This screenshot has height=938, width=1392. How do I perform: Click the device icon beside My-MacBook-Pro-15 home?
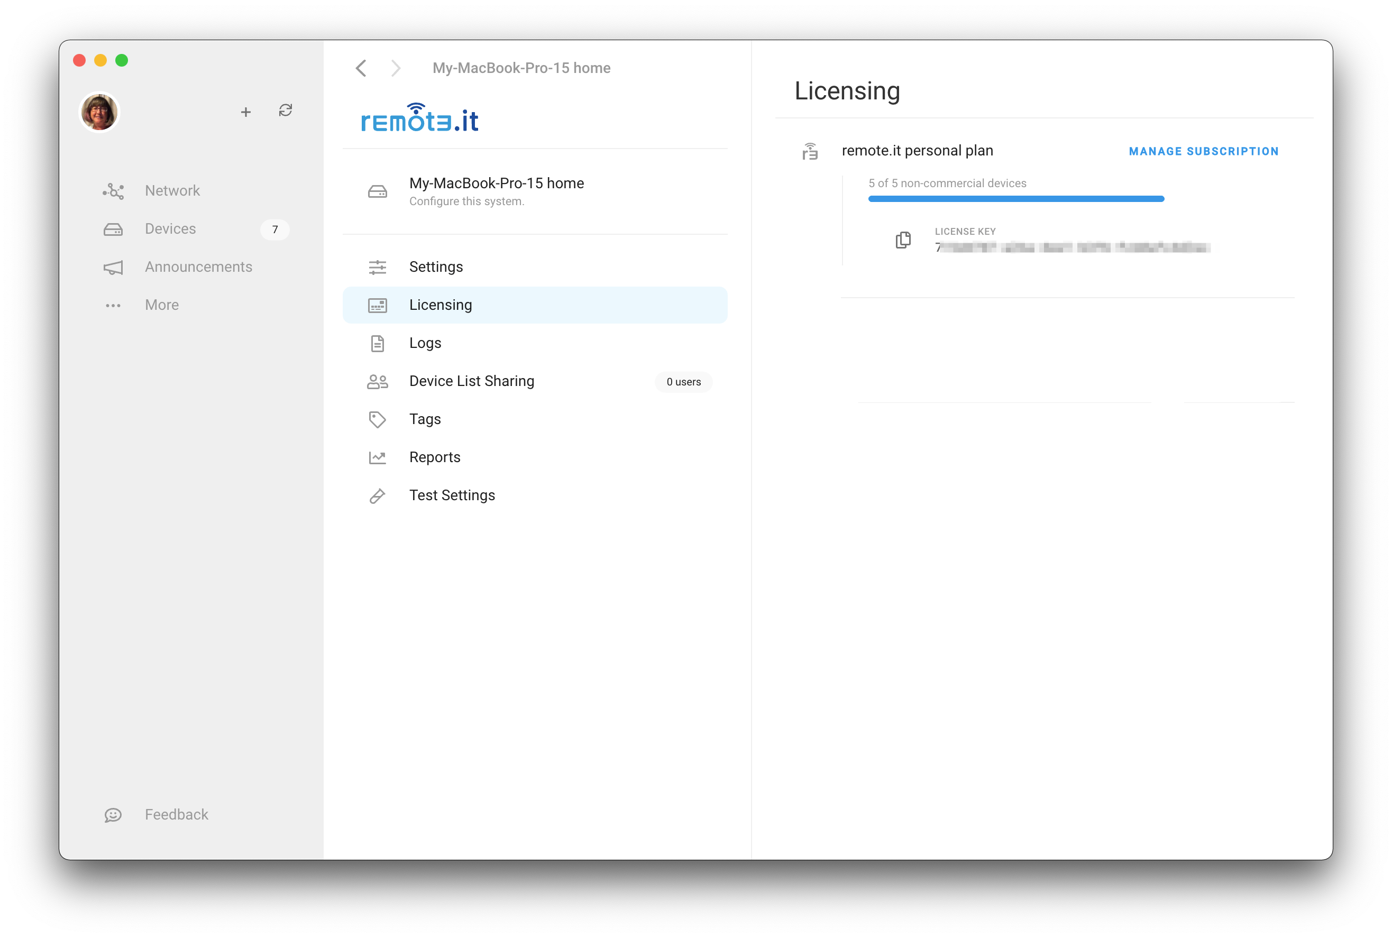coord(377,191)
